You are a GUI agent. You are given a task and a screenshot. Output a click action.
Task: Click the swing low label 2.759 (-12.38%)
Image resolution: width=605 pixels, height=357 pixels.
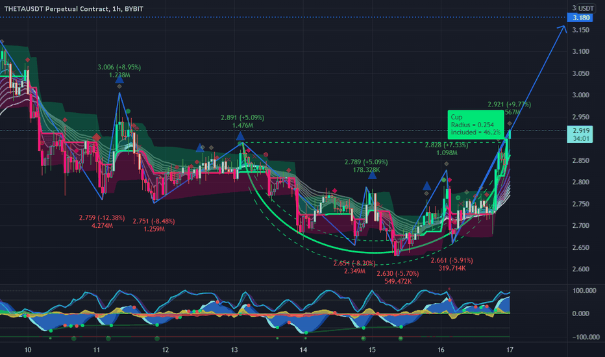(x=102, y=218)
